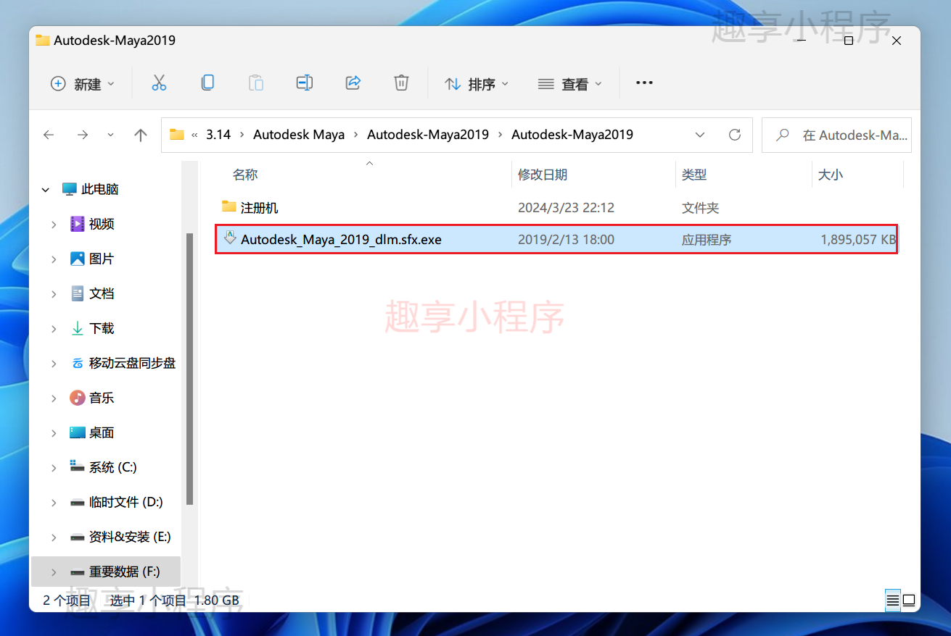Click the Delete trash can icon
Image resolution: width=951 pixels, height=636 pixels.
click(401, 83)
